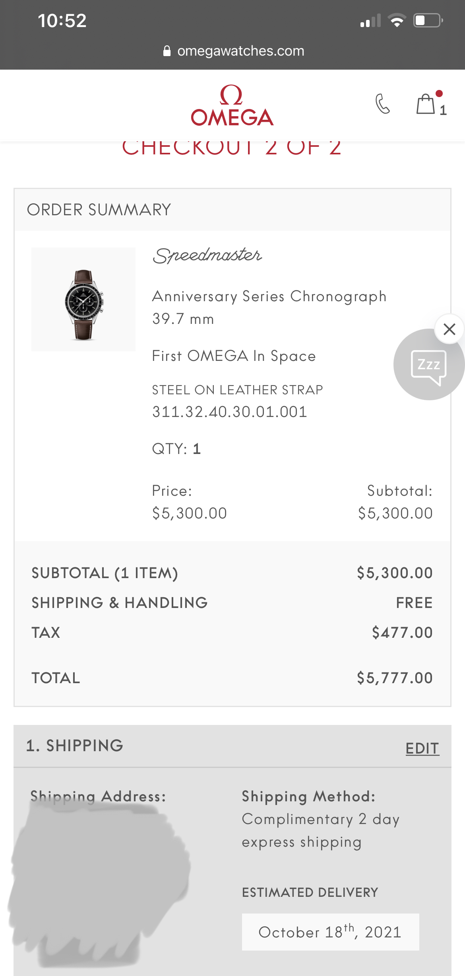
Task: Open the Speedmaster watch thumbnail
Action: tap(83, 300)
